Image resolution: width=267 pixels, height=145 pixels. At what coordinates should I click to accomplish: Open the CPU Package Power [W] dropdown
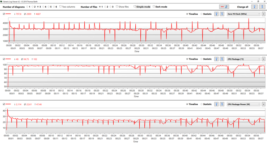click(243, 104)
